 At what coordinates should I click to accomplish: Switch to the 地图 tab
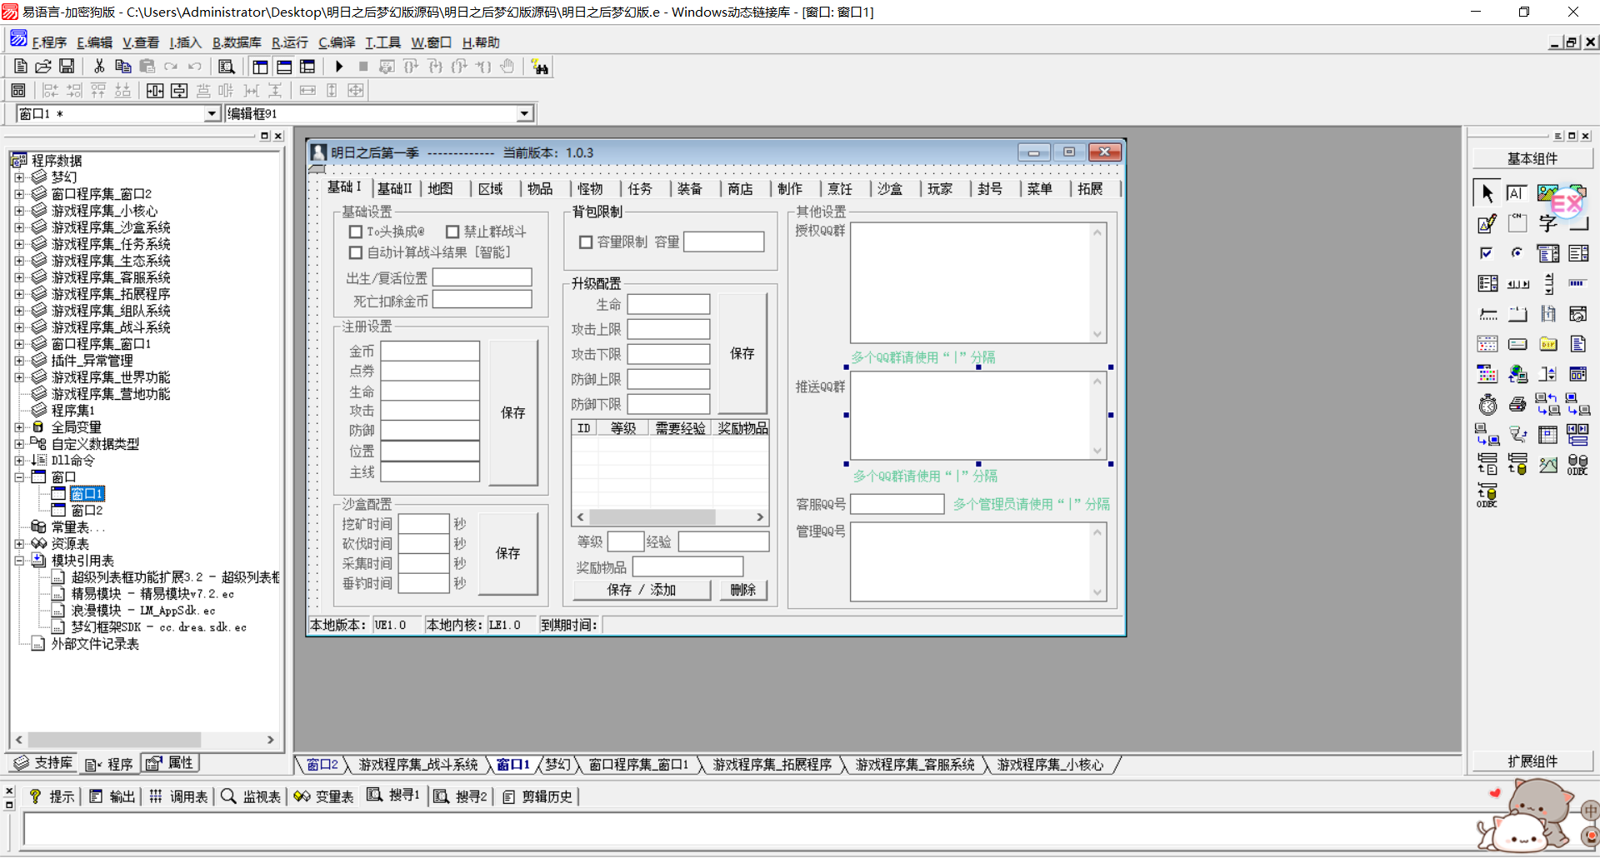(440, 189)
